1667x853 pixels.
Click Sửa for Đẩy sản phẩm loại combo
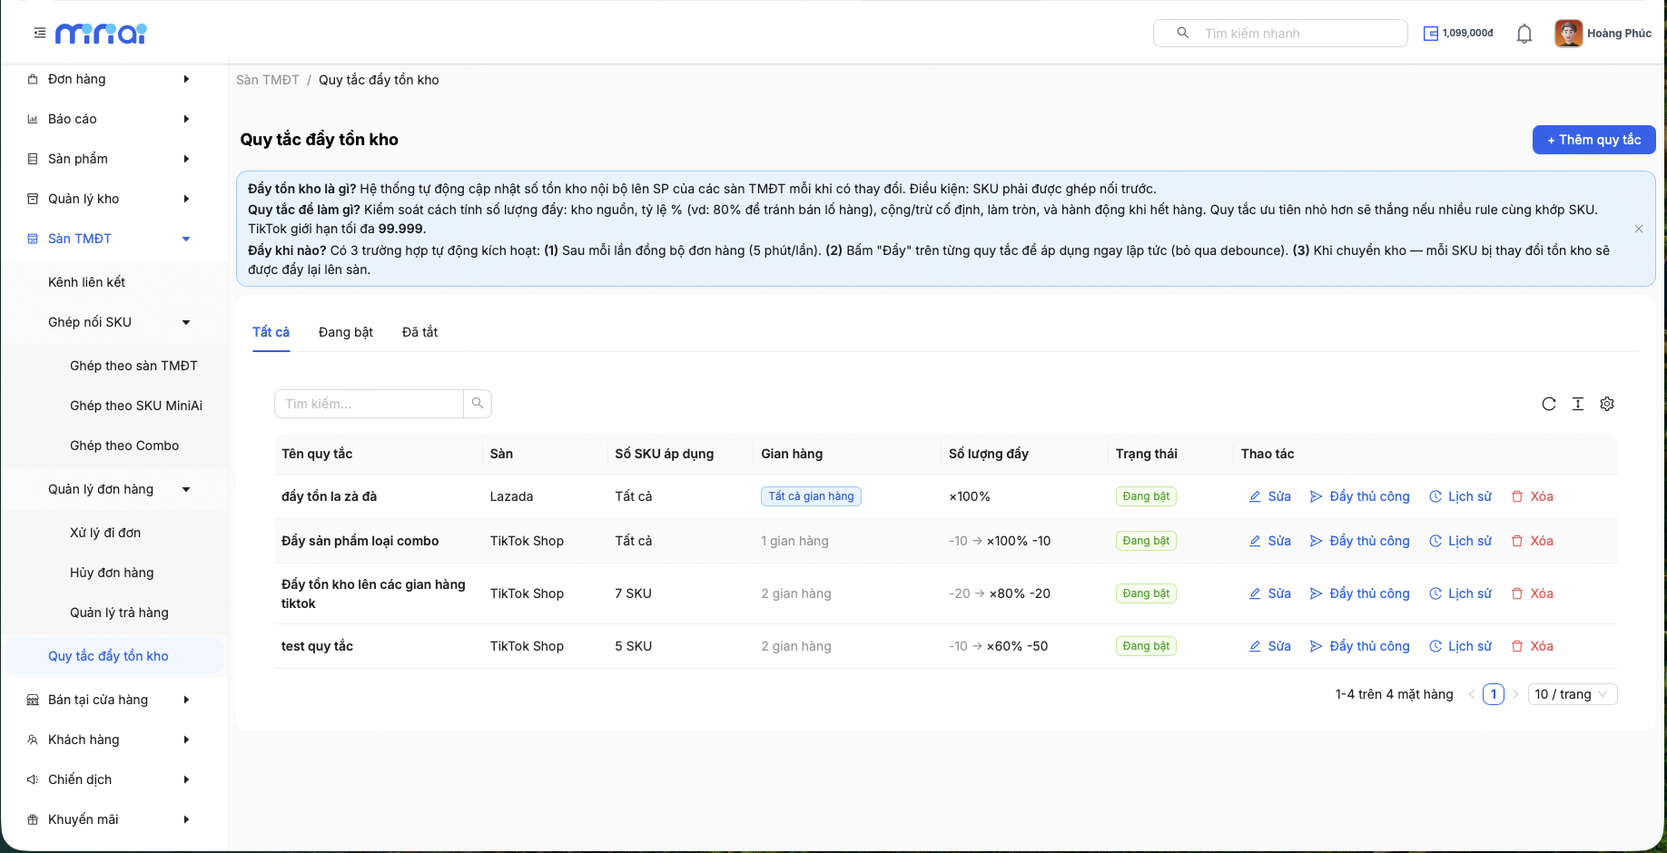pos(1270,541)
